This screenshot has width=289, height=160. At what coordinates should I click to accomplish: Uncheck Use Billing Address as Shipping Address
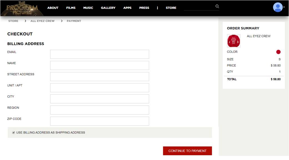(13, 132)
